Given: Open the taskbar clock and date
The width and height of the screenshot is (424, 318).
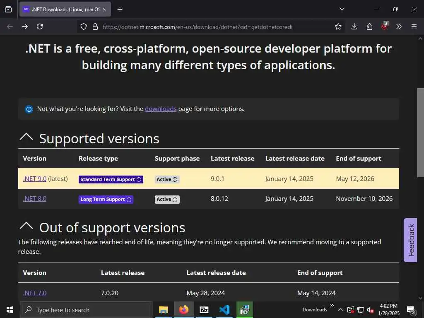Looking at the screenshot, I should tap(389, 310).
